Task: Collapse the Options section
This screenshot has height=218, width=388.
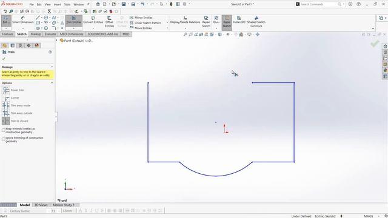Action: click(x=52, y=83)
